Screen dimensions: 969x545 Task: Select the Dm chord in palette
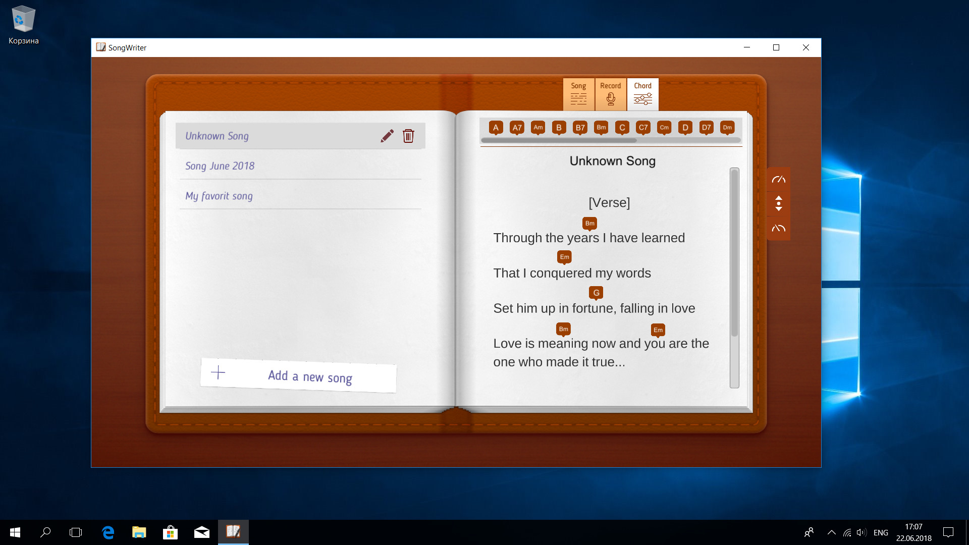click(727, 128)
